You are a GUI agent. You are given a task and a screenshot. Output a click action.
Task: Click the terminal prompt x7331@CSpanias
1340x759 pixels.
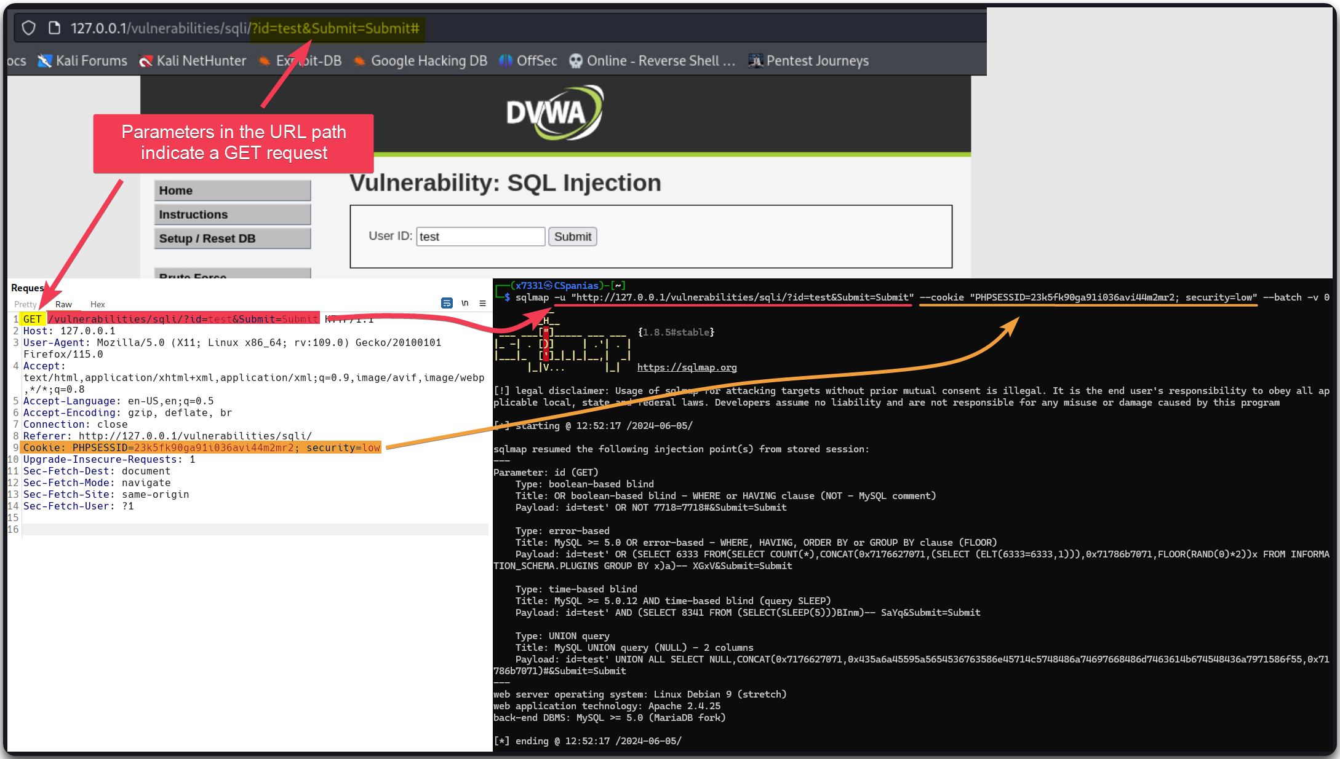(557, 286)
